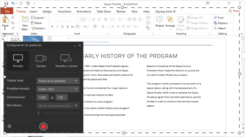Screen dimensions: 245x137
Task: Open recording settings gear
Action: coord(9,126)
